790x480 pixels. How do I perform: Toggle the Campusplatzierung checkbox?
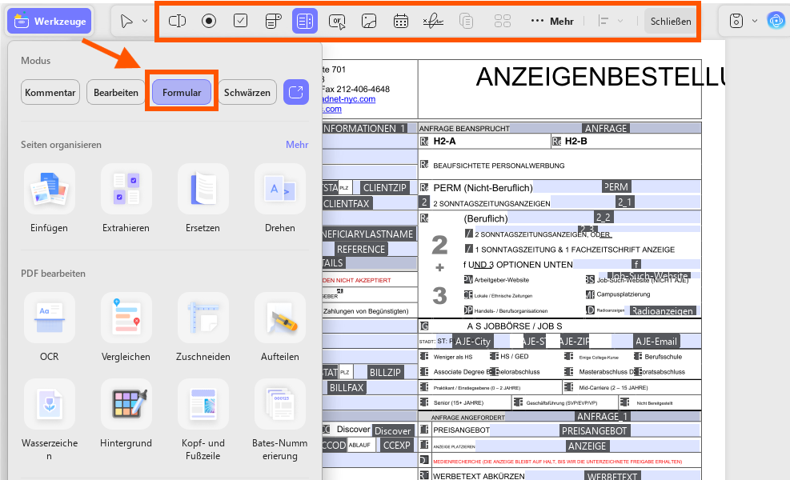pyautogui.click(x=590, y=294)
